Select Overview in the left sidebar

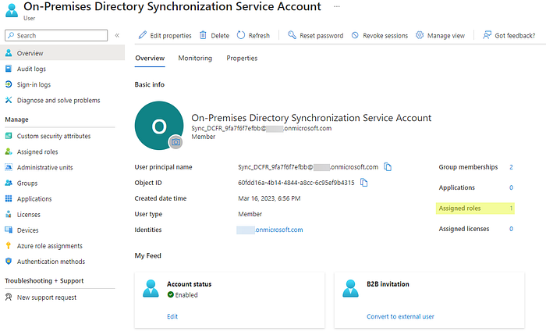coord(62,53)
